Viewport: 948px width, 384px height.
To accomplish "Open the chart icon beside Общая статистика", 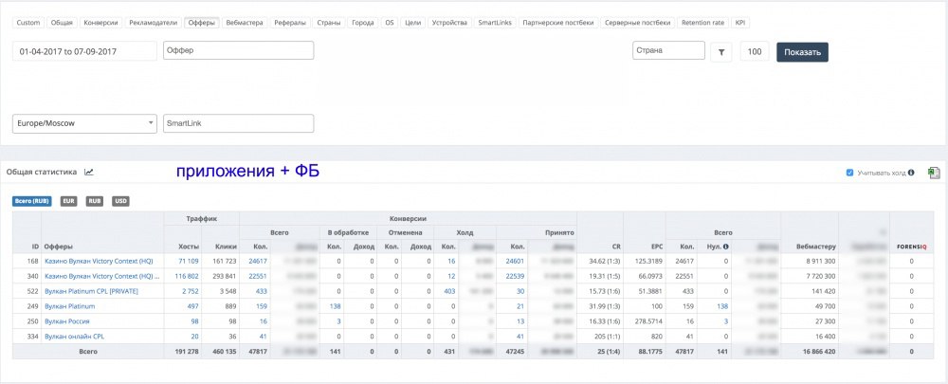I will [x=89, y=173].
